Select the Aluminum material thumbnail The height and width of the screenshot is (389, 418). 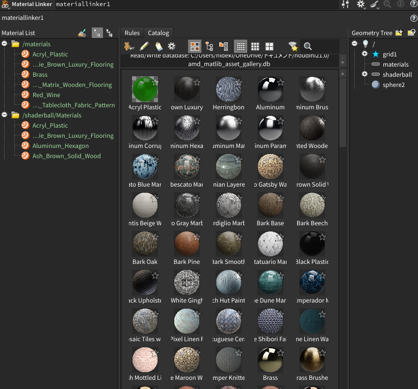pos(270,89)
